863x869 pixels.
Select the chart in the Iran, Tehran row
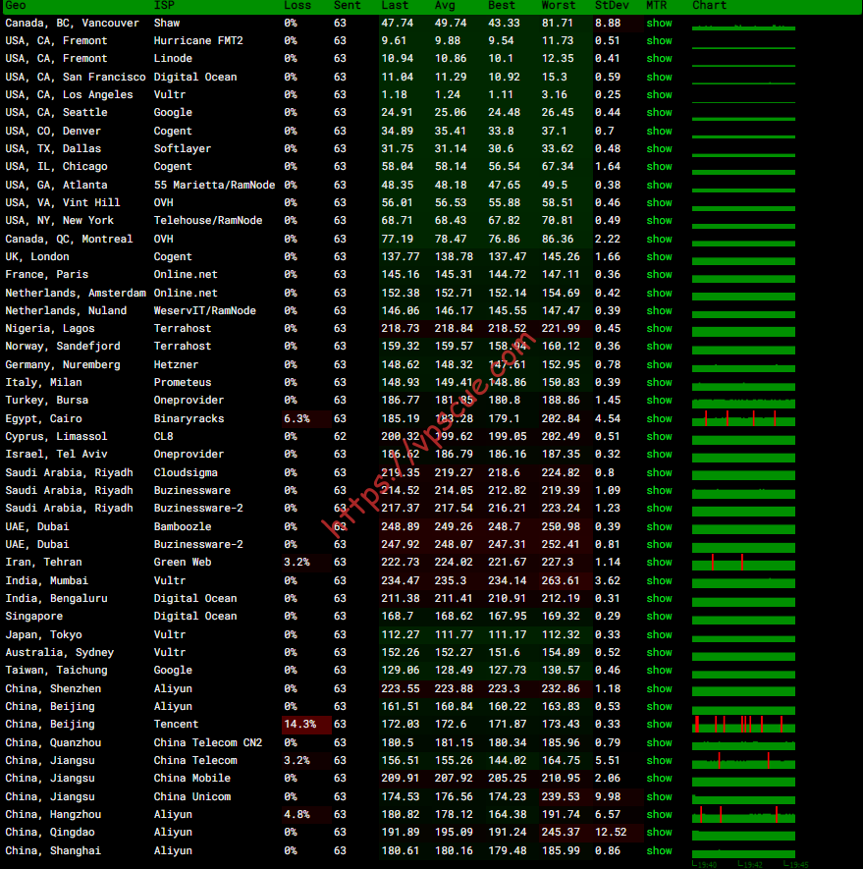pyautogui.click(x=743, y=563)
